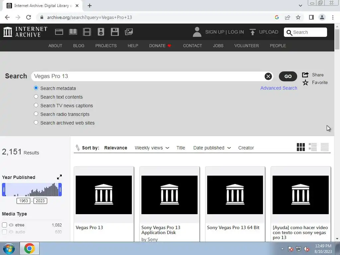
Task: Open the tab search dropdown arrow
Action: pyautogui.click(x=300, y=6)
